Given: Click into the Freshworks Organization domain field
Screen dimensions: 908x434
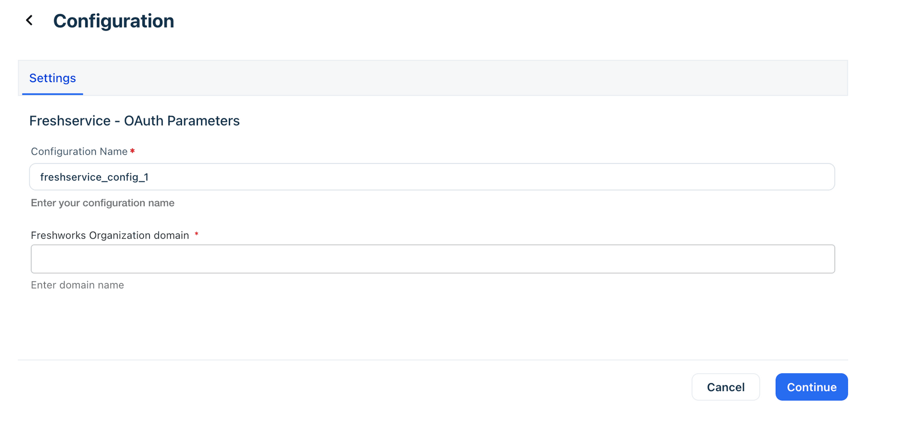Looking at the screenshot, I should [432, 259].
